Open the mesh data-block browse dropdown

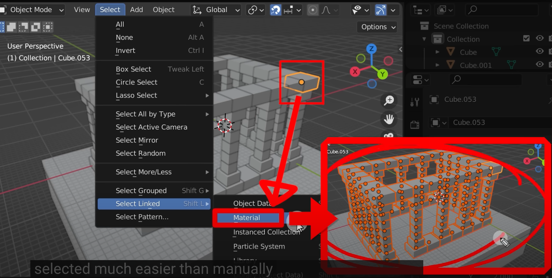pyautogui.click(x=439, y=123)
